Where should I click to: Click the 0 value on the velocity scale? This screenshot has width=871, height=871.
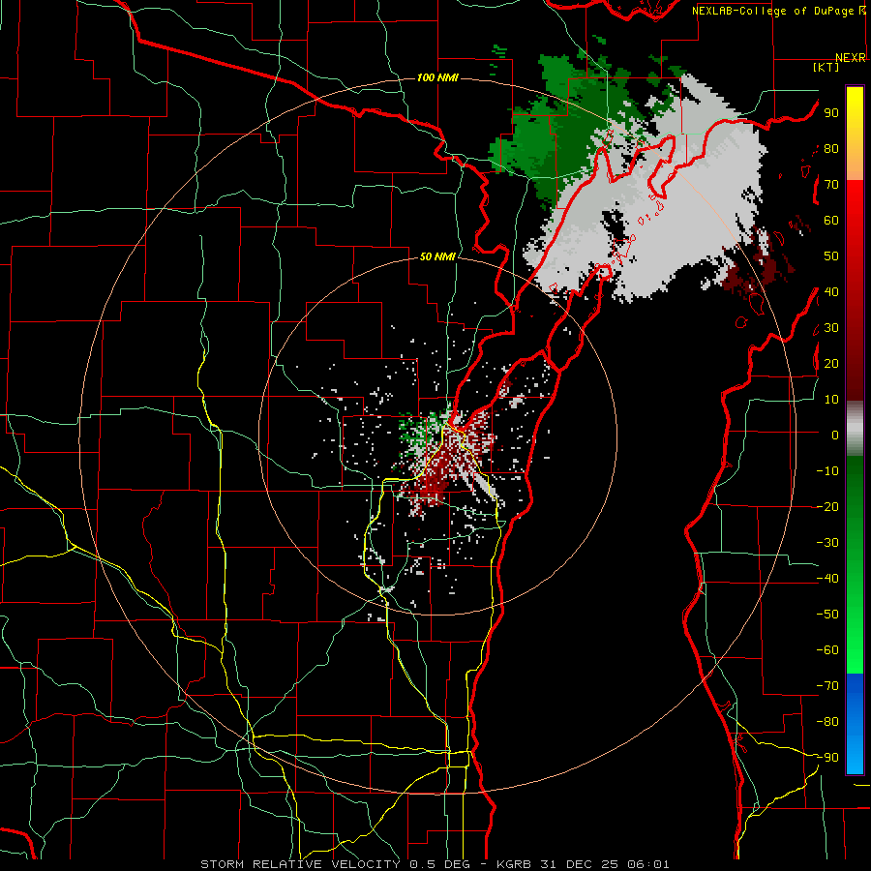tap(835, 435)
